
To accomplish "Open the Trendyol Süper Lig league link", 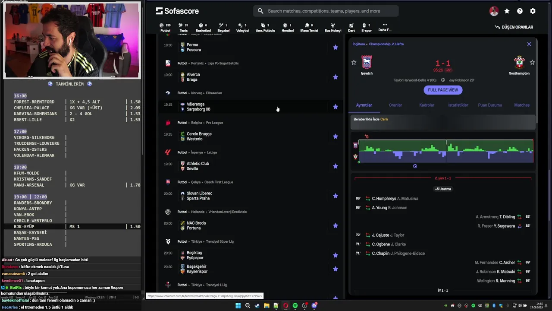I will point(220,241).
